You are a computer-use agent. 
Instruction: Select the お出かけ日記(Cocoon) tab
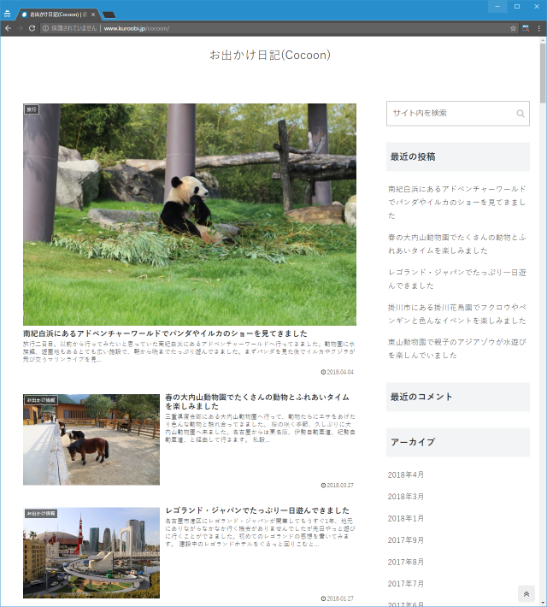(x=58, y=15)
